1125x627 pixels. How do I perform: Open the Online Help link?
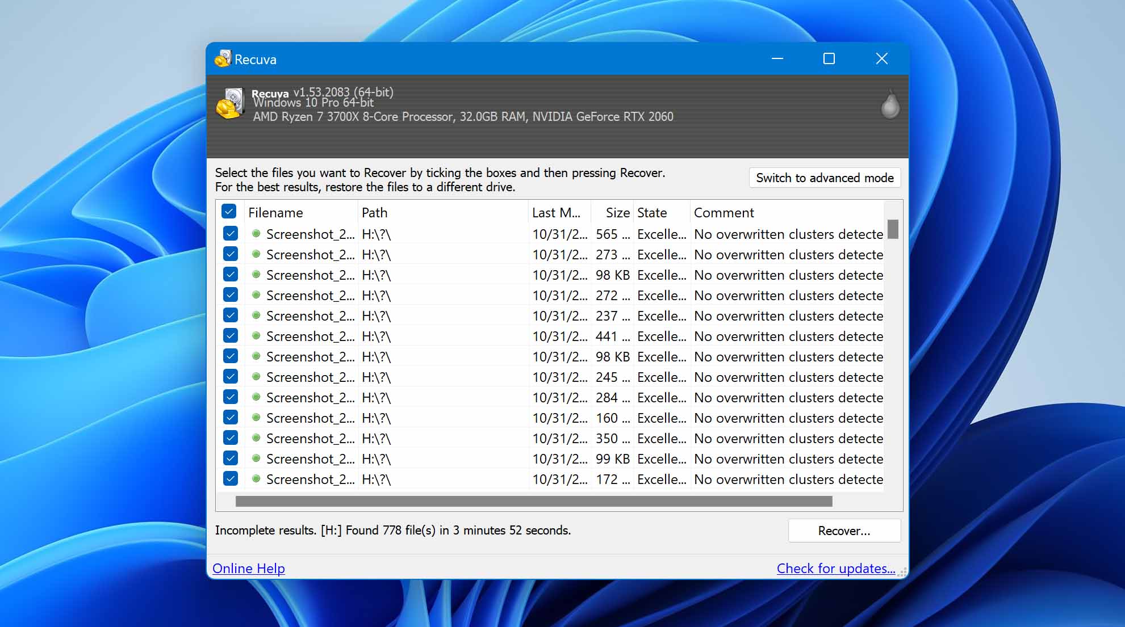(249, 568)
